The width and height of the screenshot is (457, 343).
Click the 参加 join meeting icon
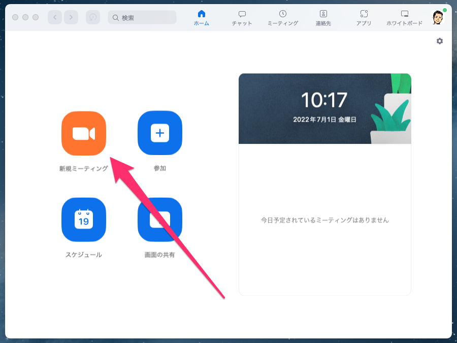[x=160, y=133]
